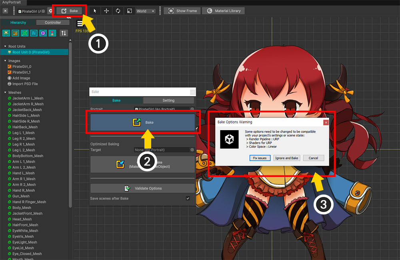Activate the Rotate gizmo tool
Screen dimensions: 400x260
point(118,11)
